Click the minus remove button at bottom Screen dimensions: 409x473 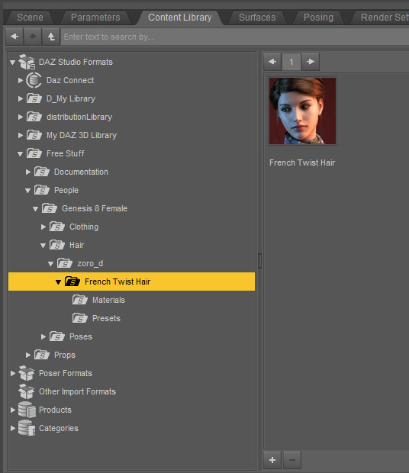(292, 460)
